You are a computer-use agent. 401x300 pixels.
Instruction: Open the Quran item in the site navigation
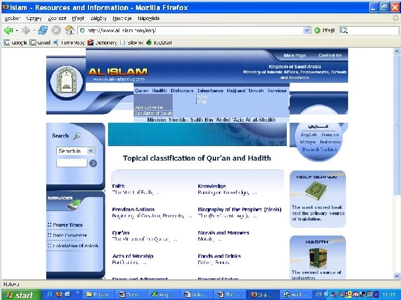pyautogui.click(x=141, y=91)
